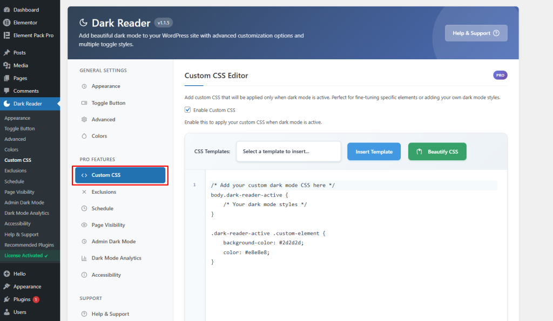Click the moon logo in Dark Reader header
Viewport: 553px width, 321px height.
83,23
